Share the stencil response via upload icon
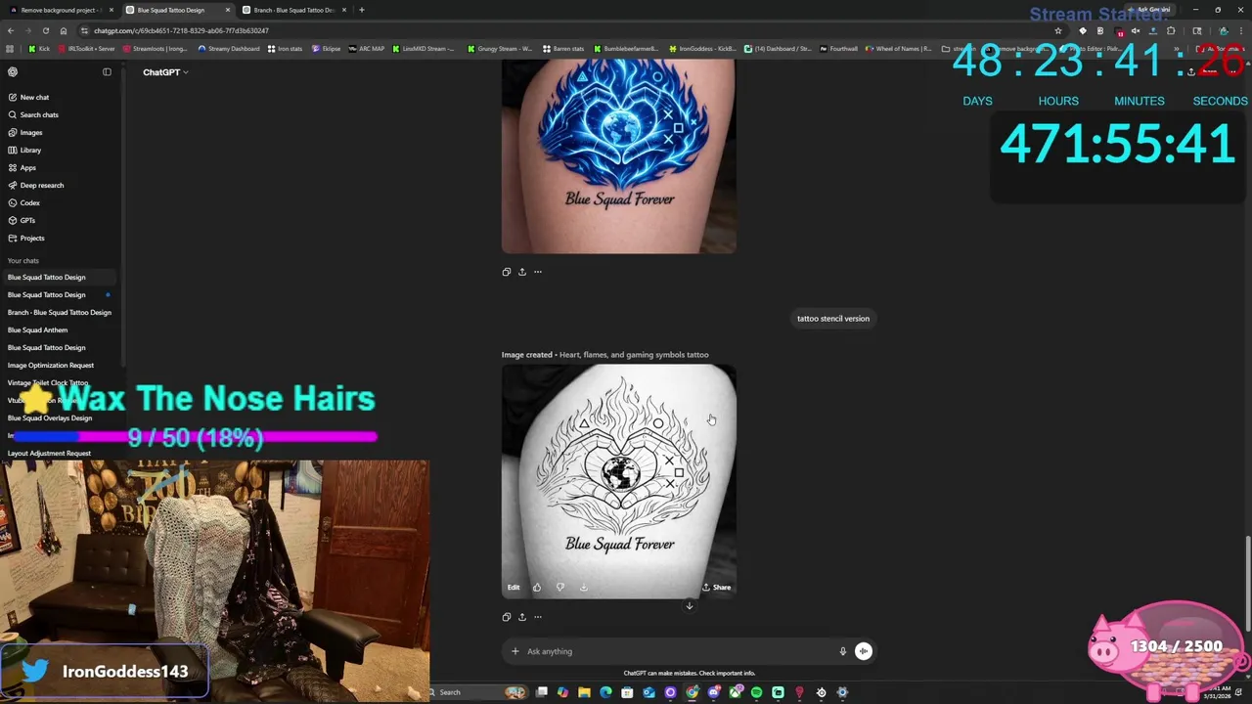The height and width of the screenshot is (704, 1252). [521, 617]
